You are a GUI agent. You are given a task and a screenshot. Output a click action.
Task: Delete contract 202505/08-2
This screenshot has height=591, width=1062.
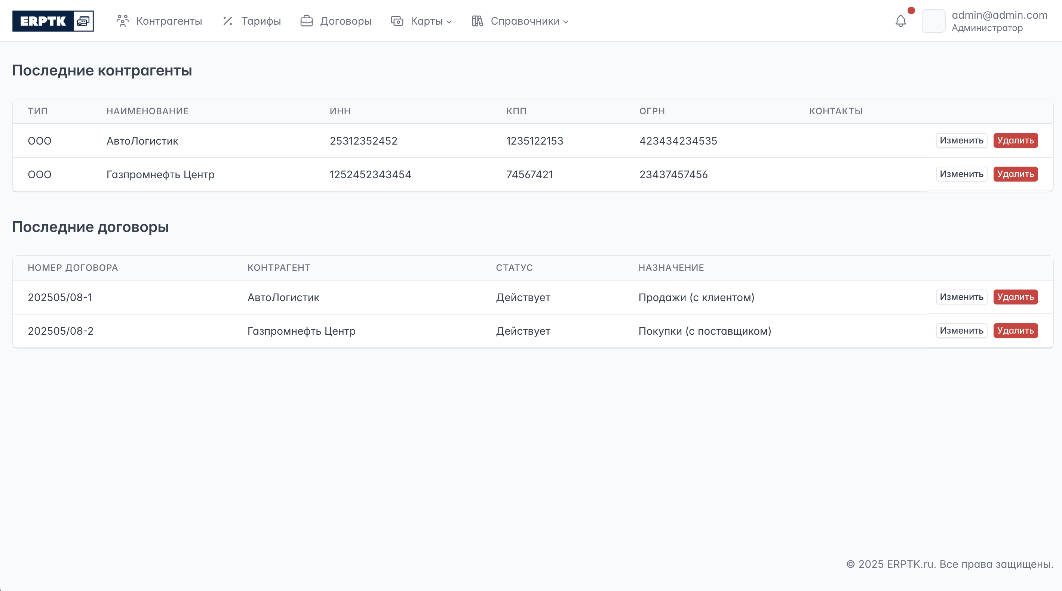[x=1015, y=331]
